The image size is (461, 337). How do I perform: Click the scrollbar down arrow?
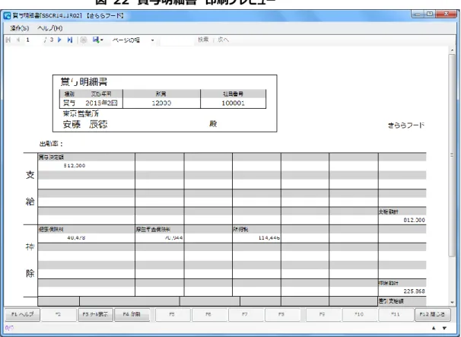tap(452, 303)
